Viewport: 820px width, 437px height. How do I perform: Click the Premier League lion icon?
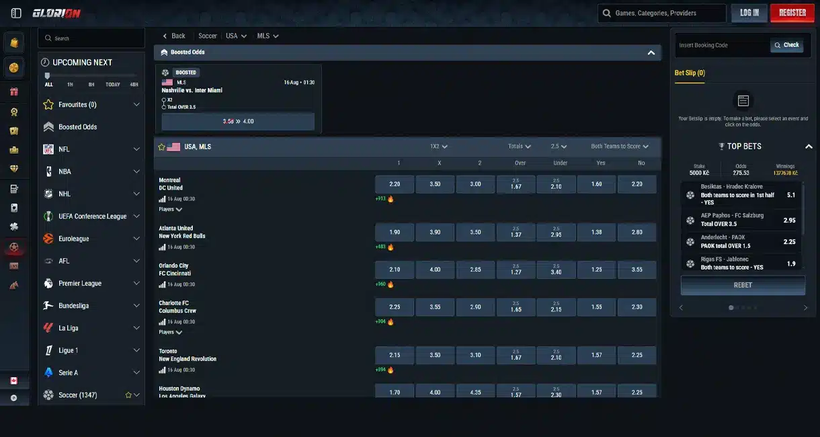click(48, 283)
